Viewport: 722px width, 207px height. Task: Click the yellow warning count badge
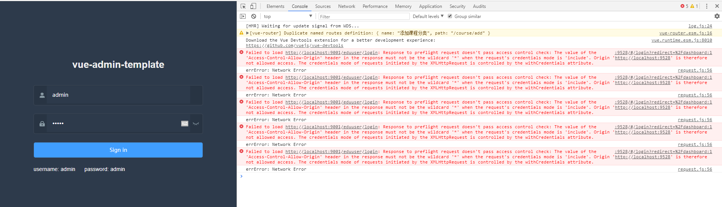[694, 6]
